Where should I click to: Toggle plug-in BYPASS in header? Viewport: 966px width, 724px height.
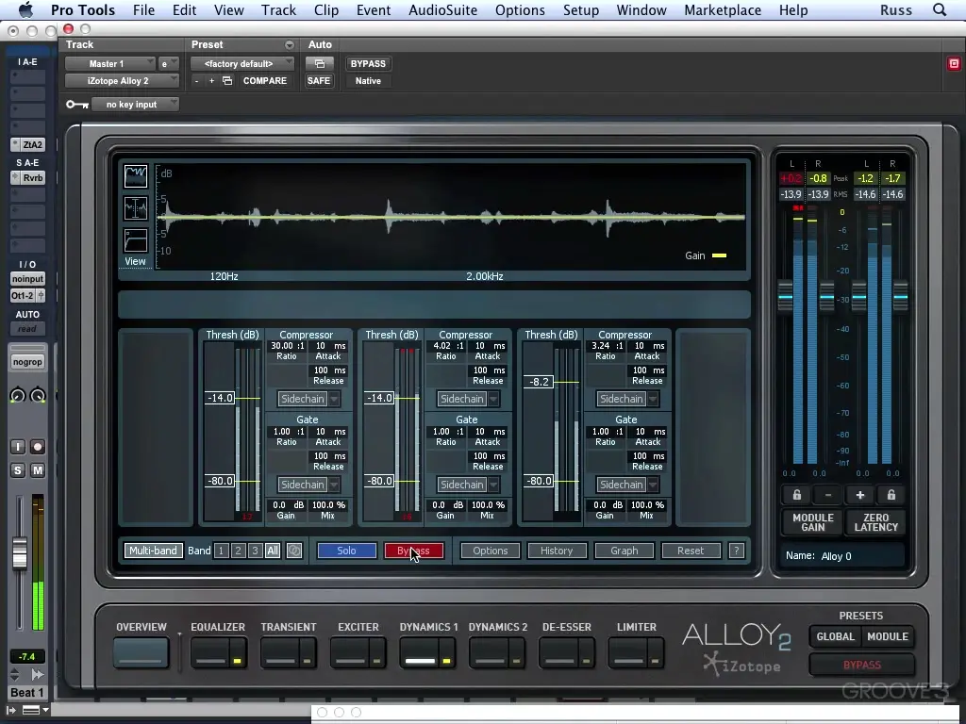[368, 63]
